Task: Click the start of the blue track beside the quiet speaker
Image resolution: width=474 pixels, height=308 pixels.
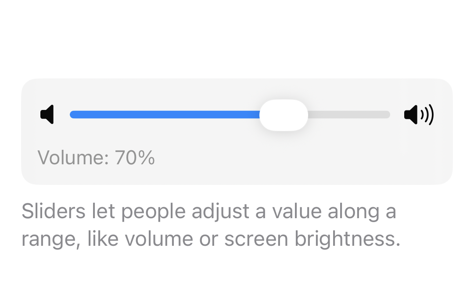Action: (74, 114)
